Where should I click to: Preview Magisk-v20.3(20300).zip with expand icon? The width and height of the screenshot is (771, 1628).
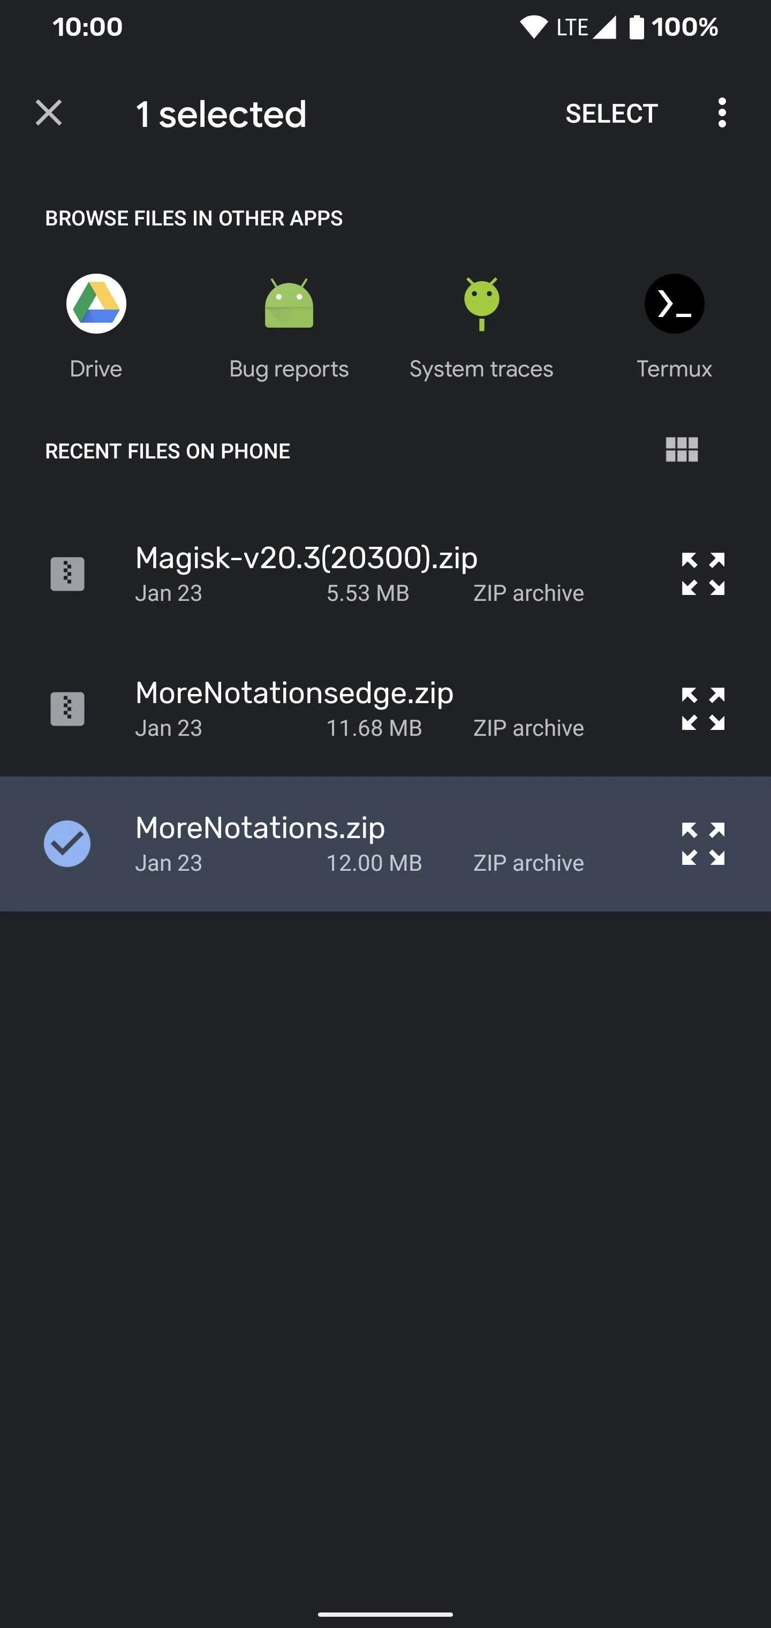703,574
